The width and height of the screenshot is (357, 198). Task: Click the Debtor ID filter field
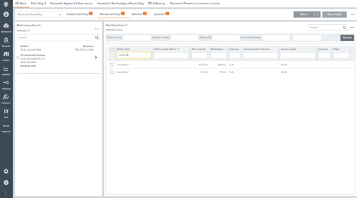226,37
